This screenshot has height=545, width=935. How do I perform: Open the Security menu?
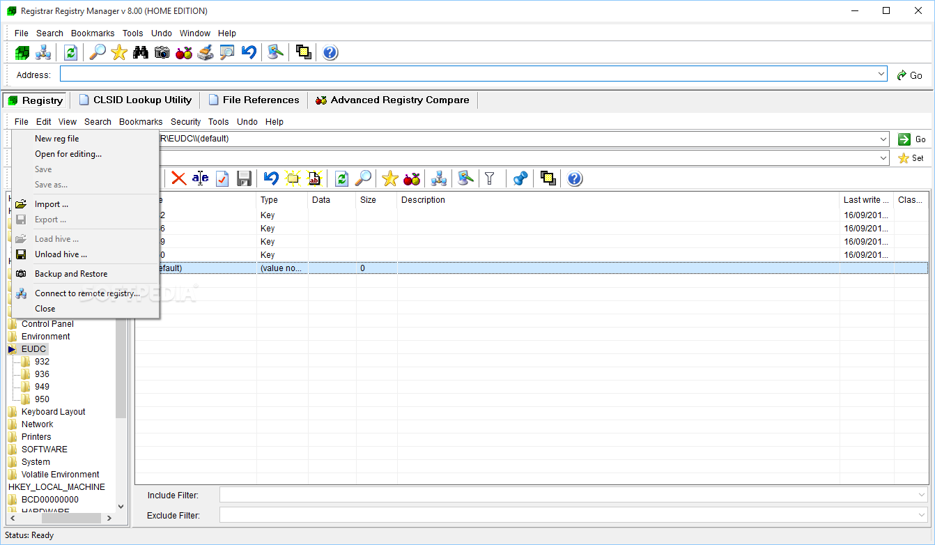coord(185,121)
